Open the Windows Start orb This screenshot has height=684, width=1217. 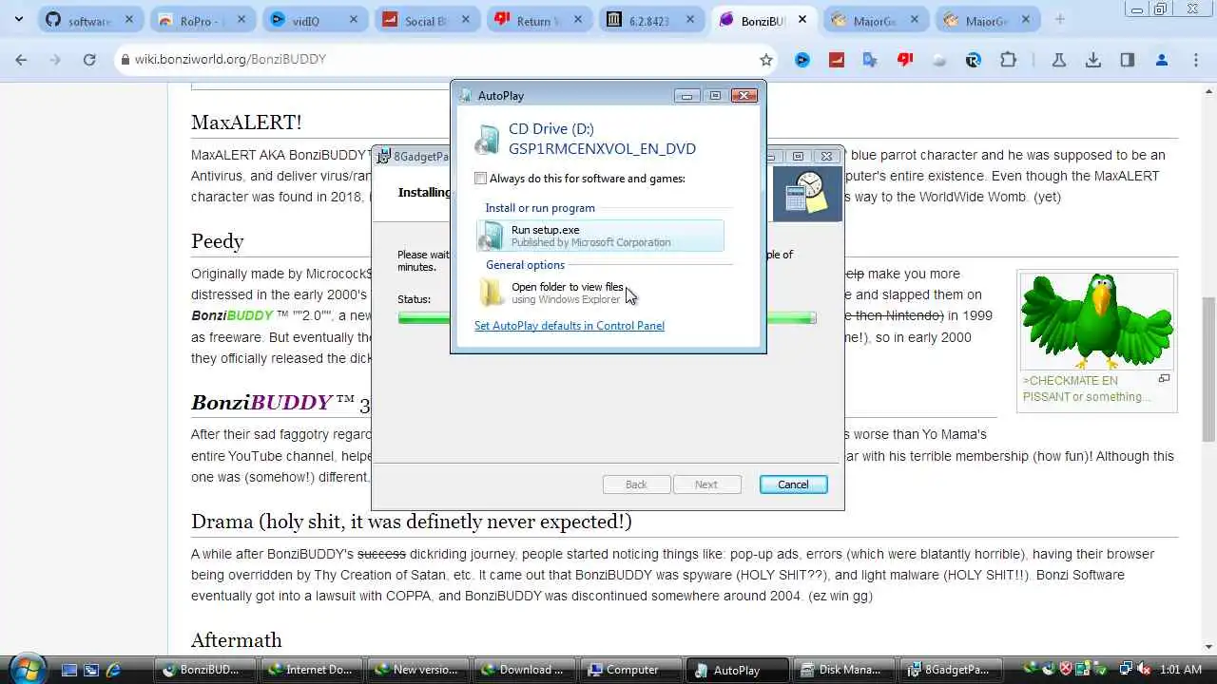pyautogui.click(x=27, y=669)
